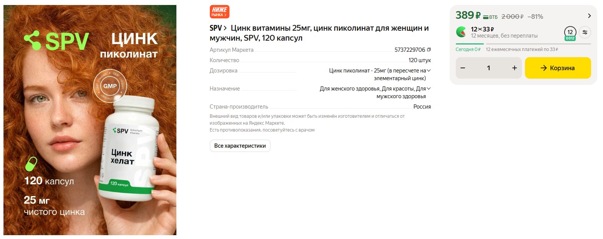The height and width of the screenshot is (239, 603).
Task: Add the item via Корзина button
Action: click(558, 68)
